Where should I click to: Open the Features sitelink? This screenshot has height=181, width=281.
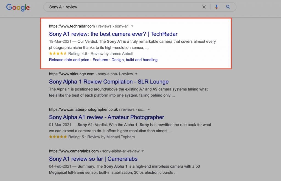tap(100, 60)
